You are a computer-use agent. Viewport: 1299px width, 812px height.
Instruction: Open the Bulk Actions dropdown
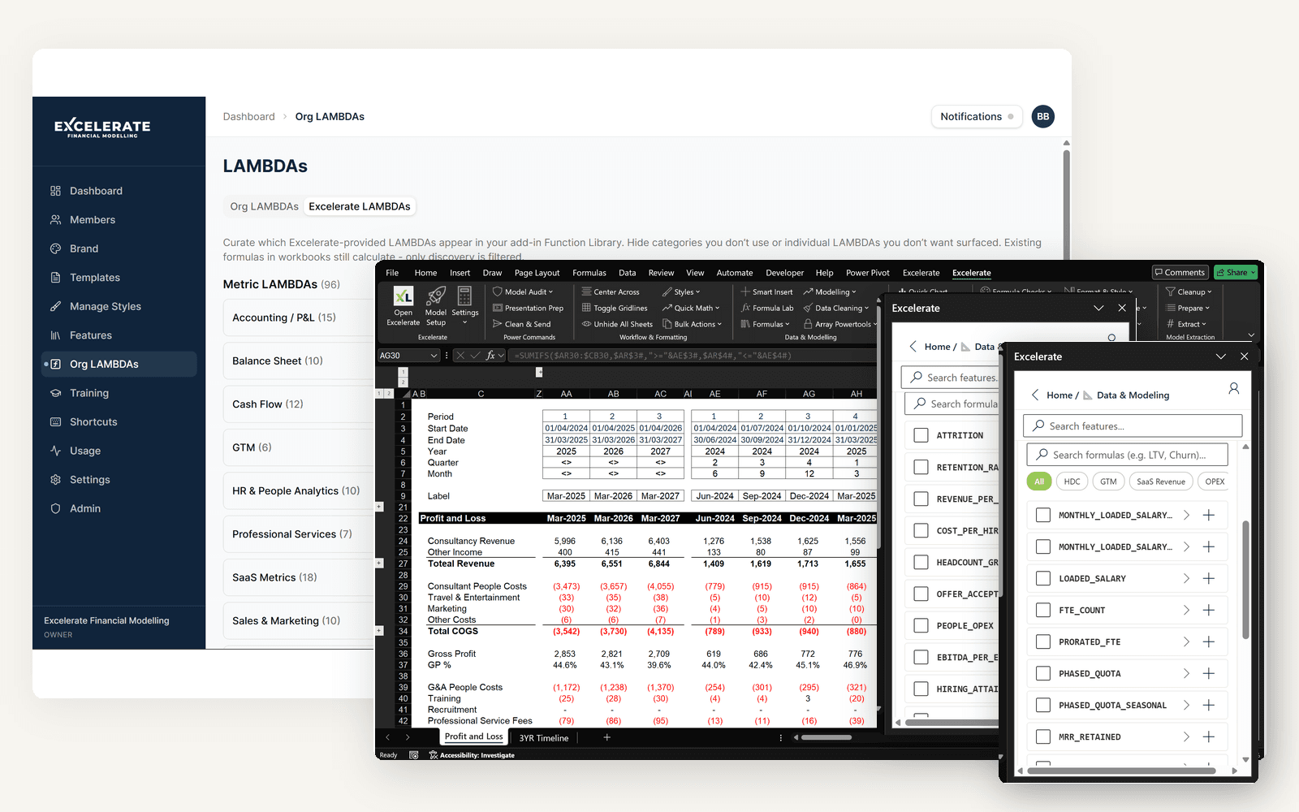tap(692, 324)
